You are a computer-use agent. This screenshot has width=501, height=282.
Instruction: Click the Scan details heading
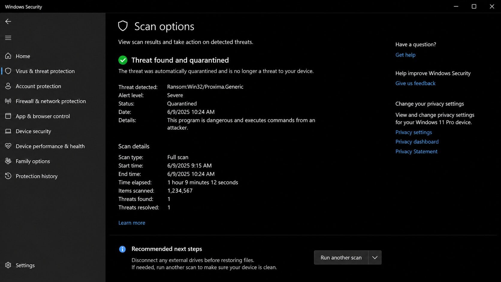pos(134,146)
